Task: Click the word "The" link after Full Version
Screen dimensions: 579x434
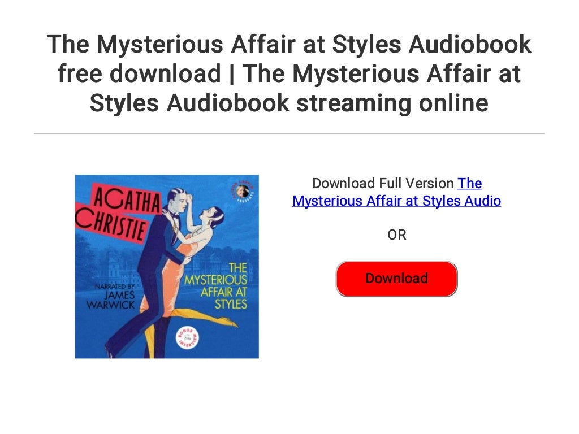Action: click(469, 184)
